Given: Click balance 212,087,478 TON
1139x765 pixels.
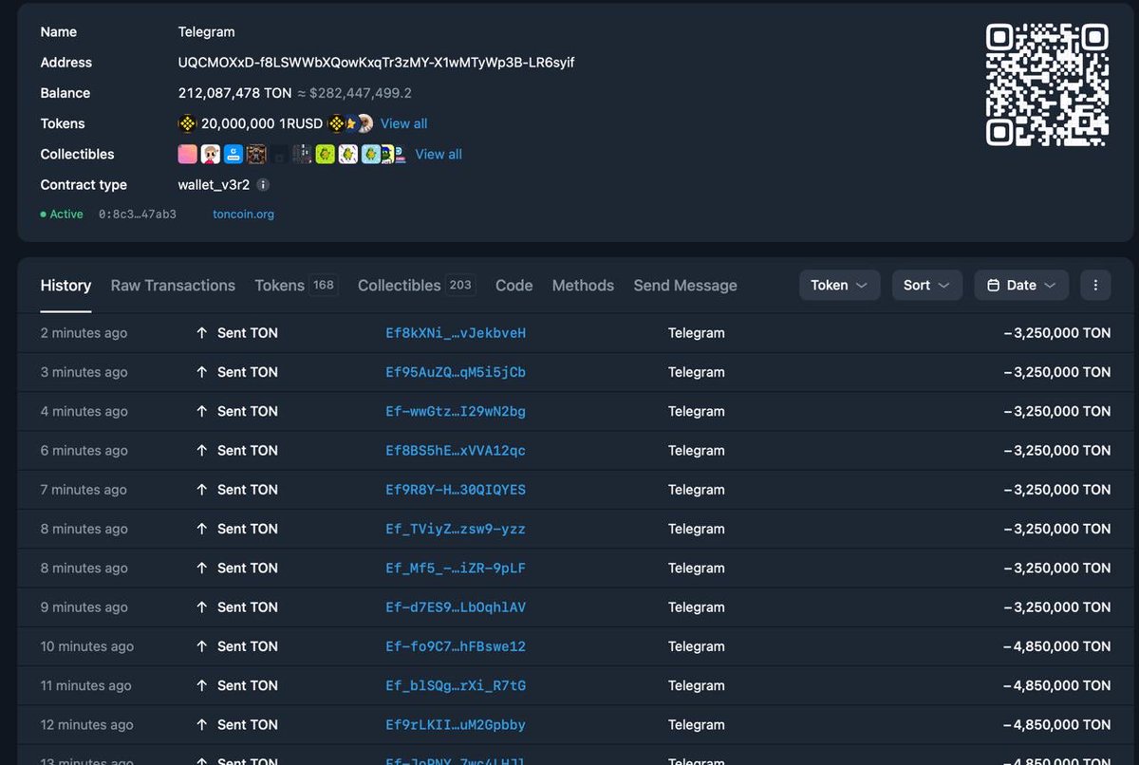Looking at the screenshot, I should click(234, 93).
